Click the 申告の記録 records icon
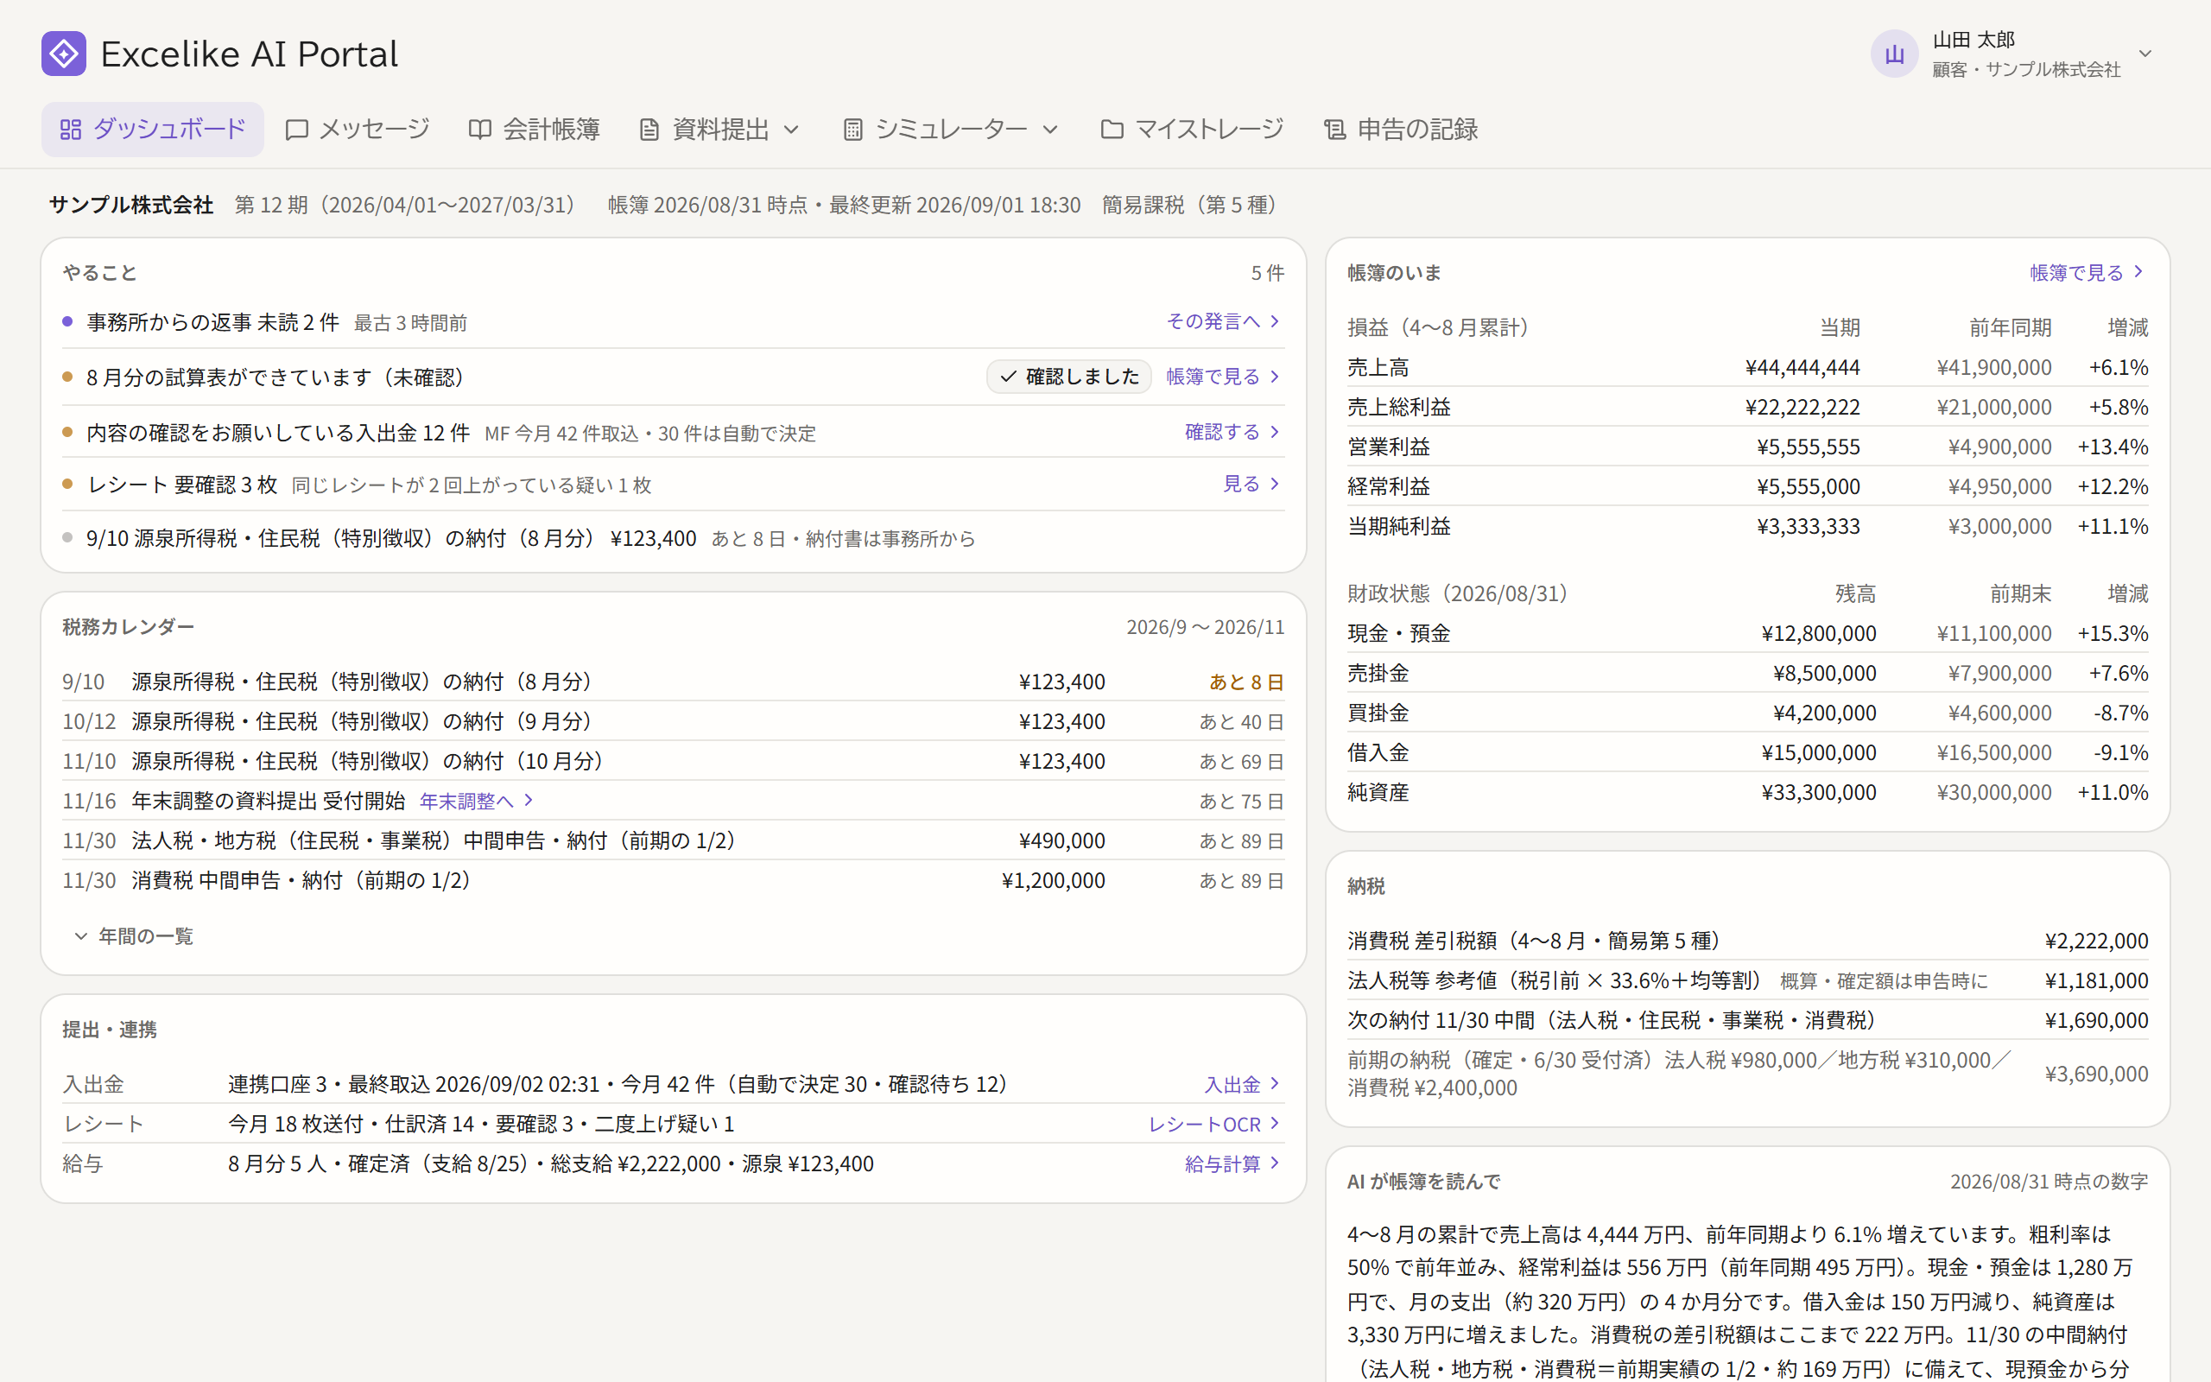The image size is (2211, 1382). tap(1335, 130)
